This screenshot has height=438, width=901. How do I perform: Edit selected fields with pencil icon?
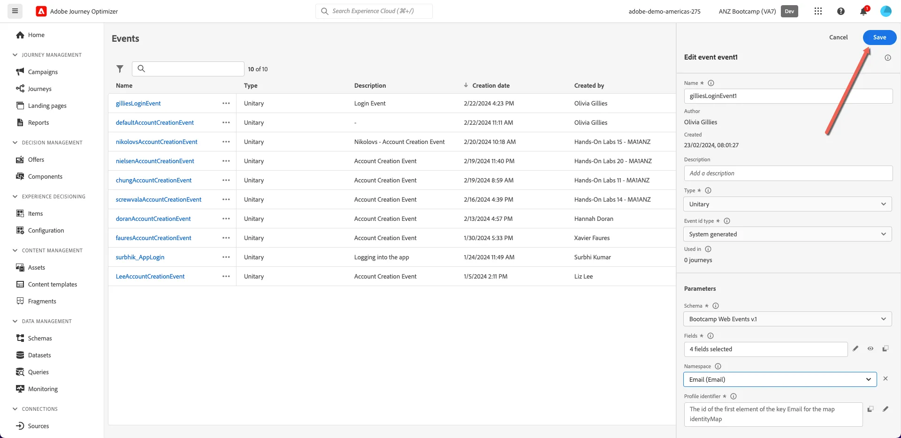click(855, 348)
